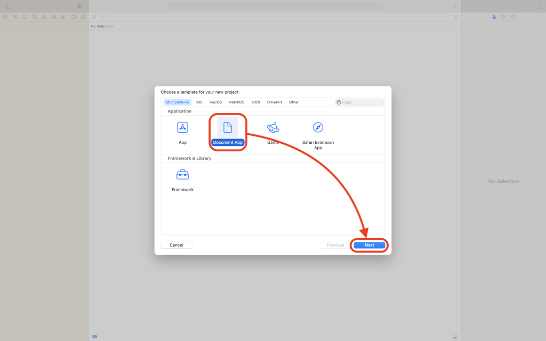The image size is (546, 341).
Task: Select the Safari Extension App template
Action: [x=318, y=128]
